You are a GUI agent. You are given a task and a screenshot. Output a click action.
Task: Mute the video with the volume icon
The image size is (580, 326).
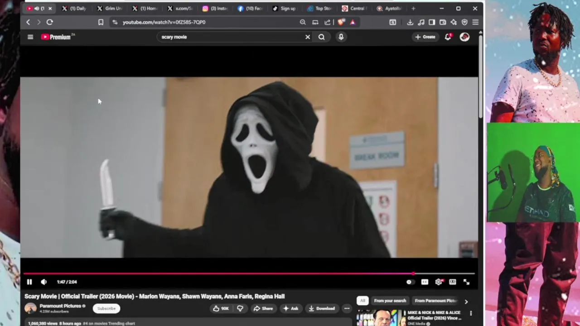click(43, 282)
